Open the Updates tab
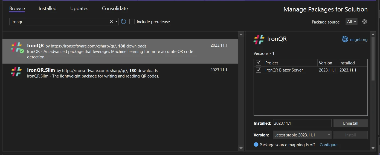Viewport: 380px width, 155px height. (x=79, y=8)
